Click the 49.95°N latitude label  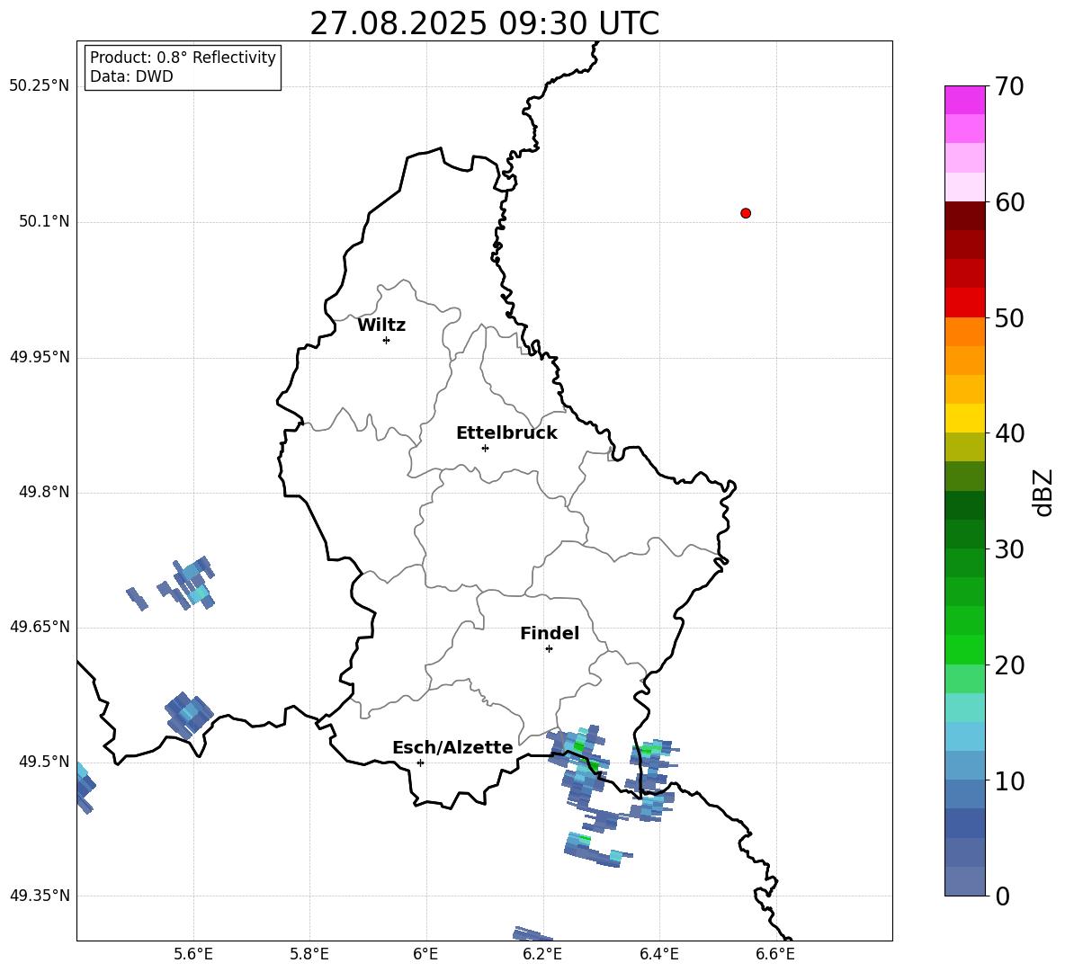[x=40, y=357]
